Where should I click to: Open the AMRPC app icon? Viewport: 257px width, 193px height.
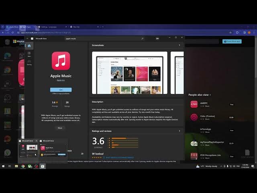(x=194, y=104)
